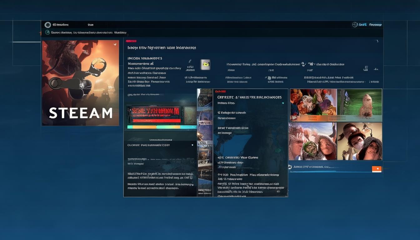Click the yellow-green square badge icon
Viewport: 420px width, 240px height.
point(205,64)
